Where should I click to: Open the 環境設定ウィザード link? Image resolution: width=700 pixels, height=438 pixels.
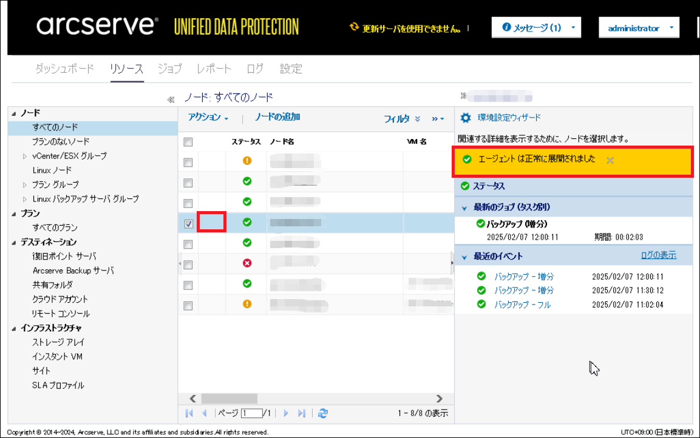tap(509, 118)
